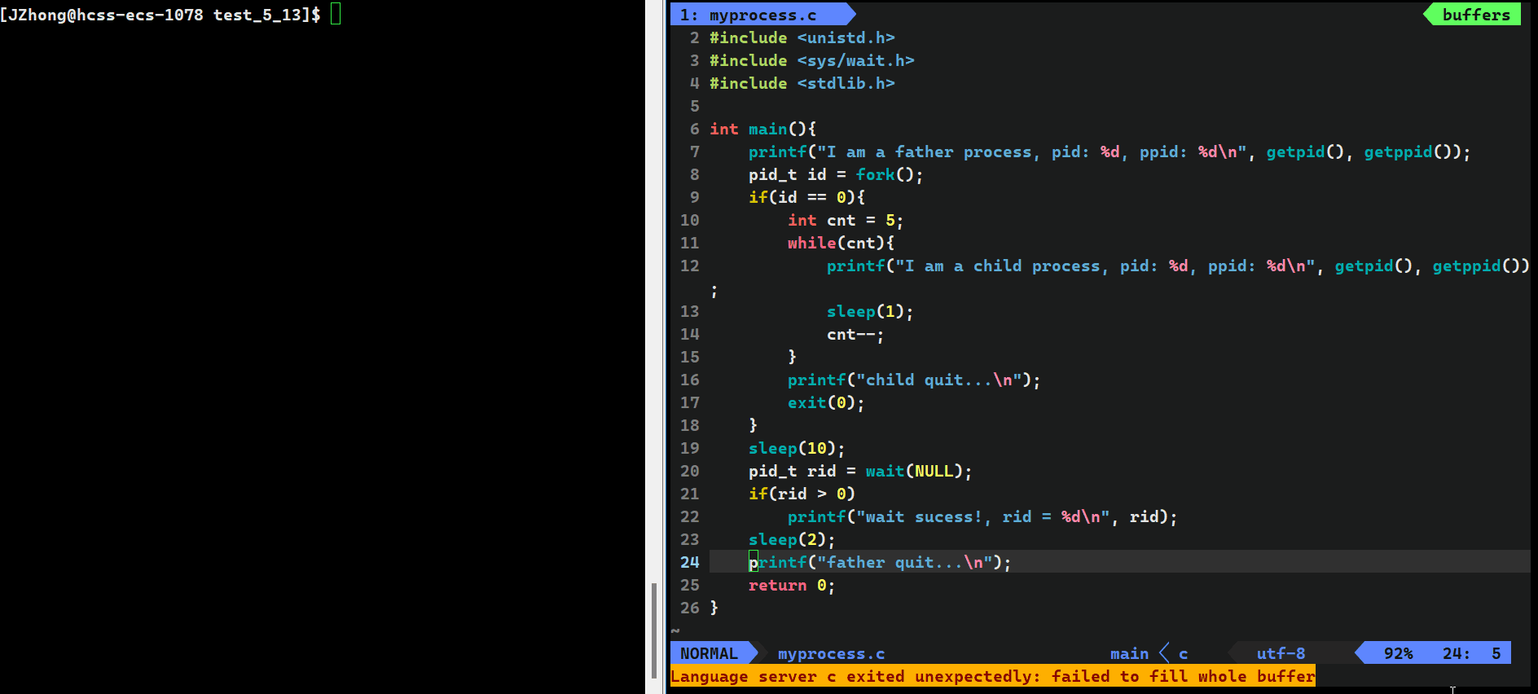
Task: Click line number 24 in the gutter
Action: pyautogui.click(x=690, y=562)
